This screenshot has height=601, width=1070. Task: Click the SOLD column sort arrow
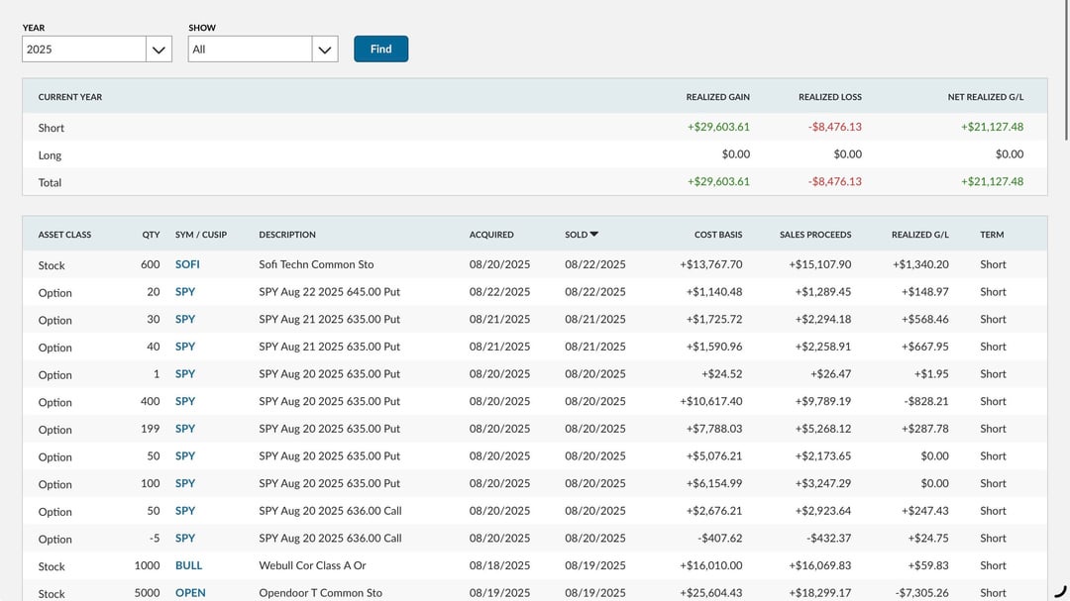[594, 235]
